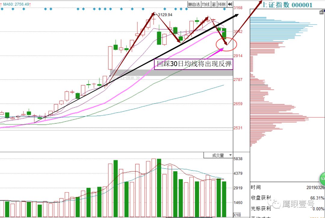This screenshot has width=325, height=218.
Task: Click the 4379 volume axis value
Action: pos(238,173)
